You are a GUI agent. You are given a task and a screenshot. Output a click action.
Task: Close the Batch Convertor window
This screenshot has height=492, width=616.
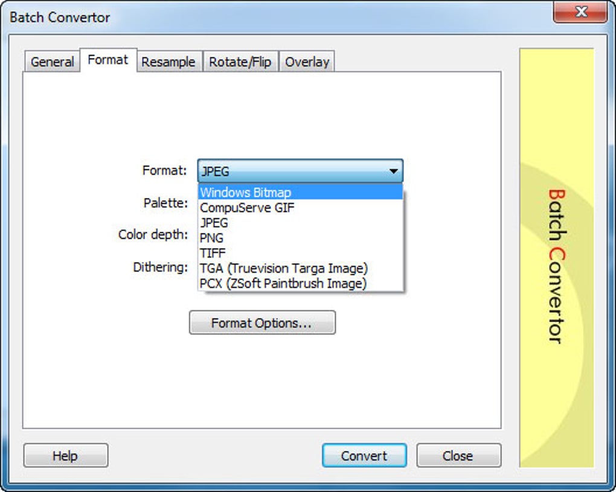tap(580, 12)
